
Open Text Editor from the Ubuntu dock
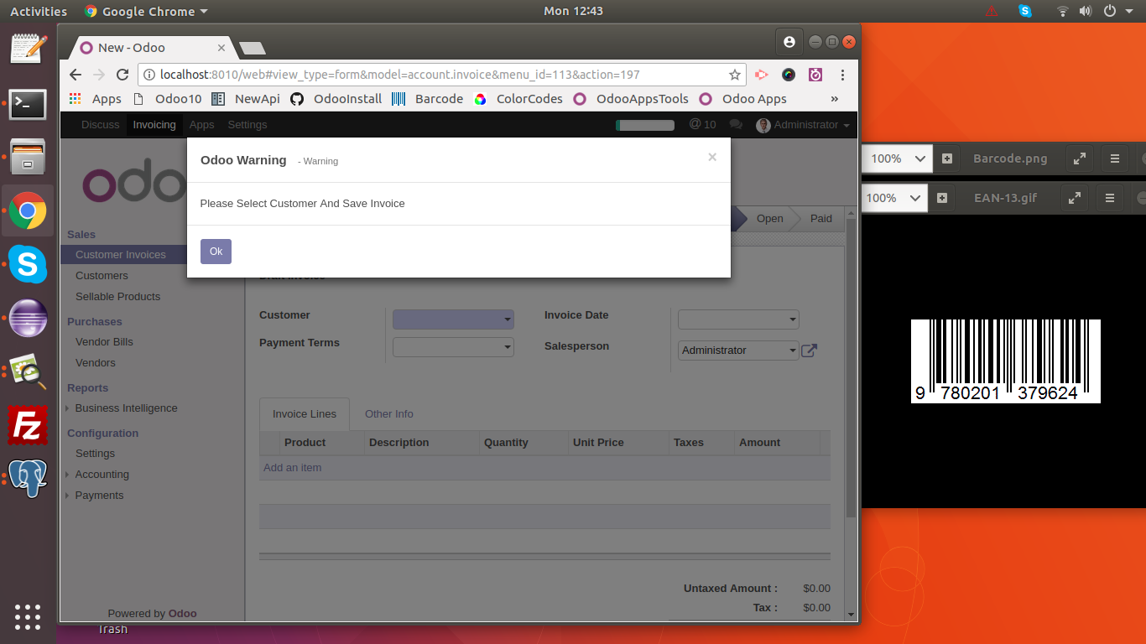coord(28,48)
